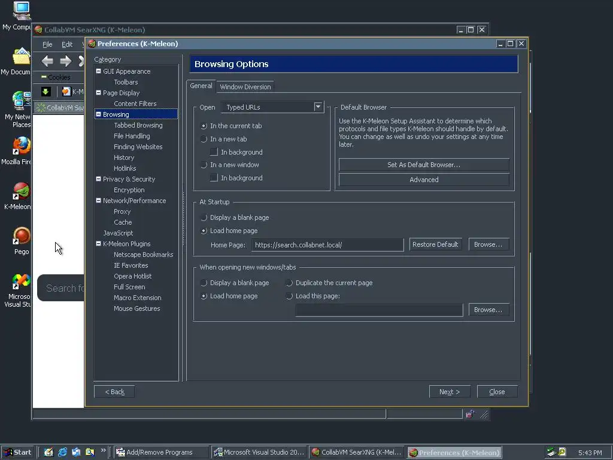Click the network tray icon in system tray
This screenshot has height=460, width=613.
click(x=551, y=452)
